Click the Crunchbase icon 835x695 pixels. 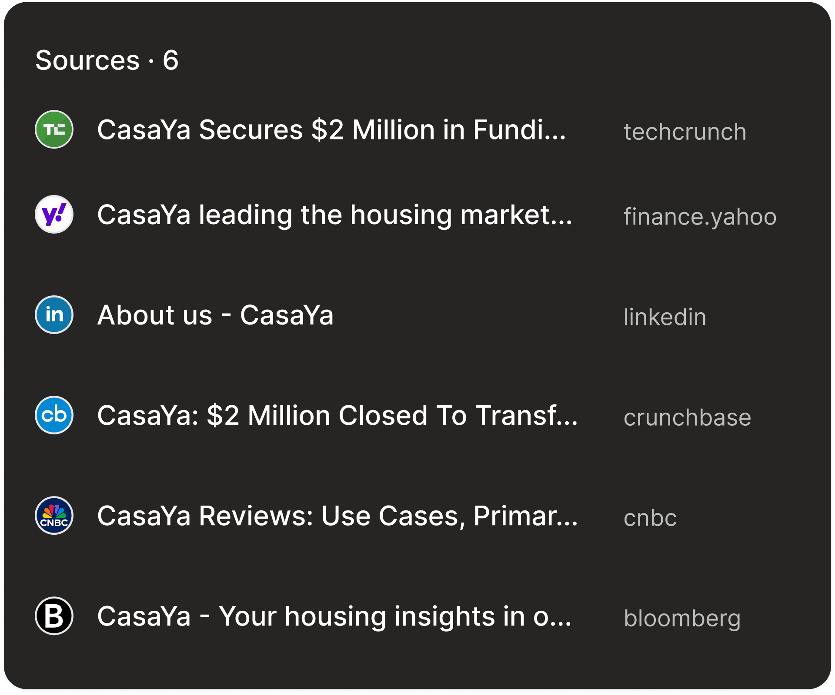pos(53,415)
